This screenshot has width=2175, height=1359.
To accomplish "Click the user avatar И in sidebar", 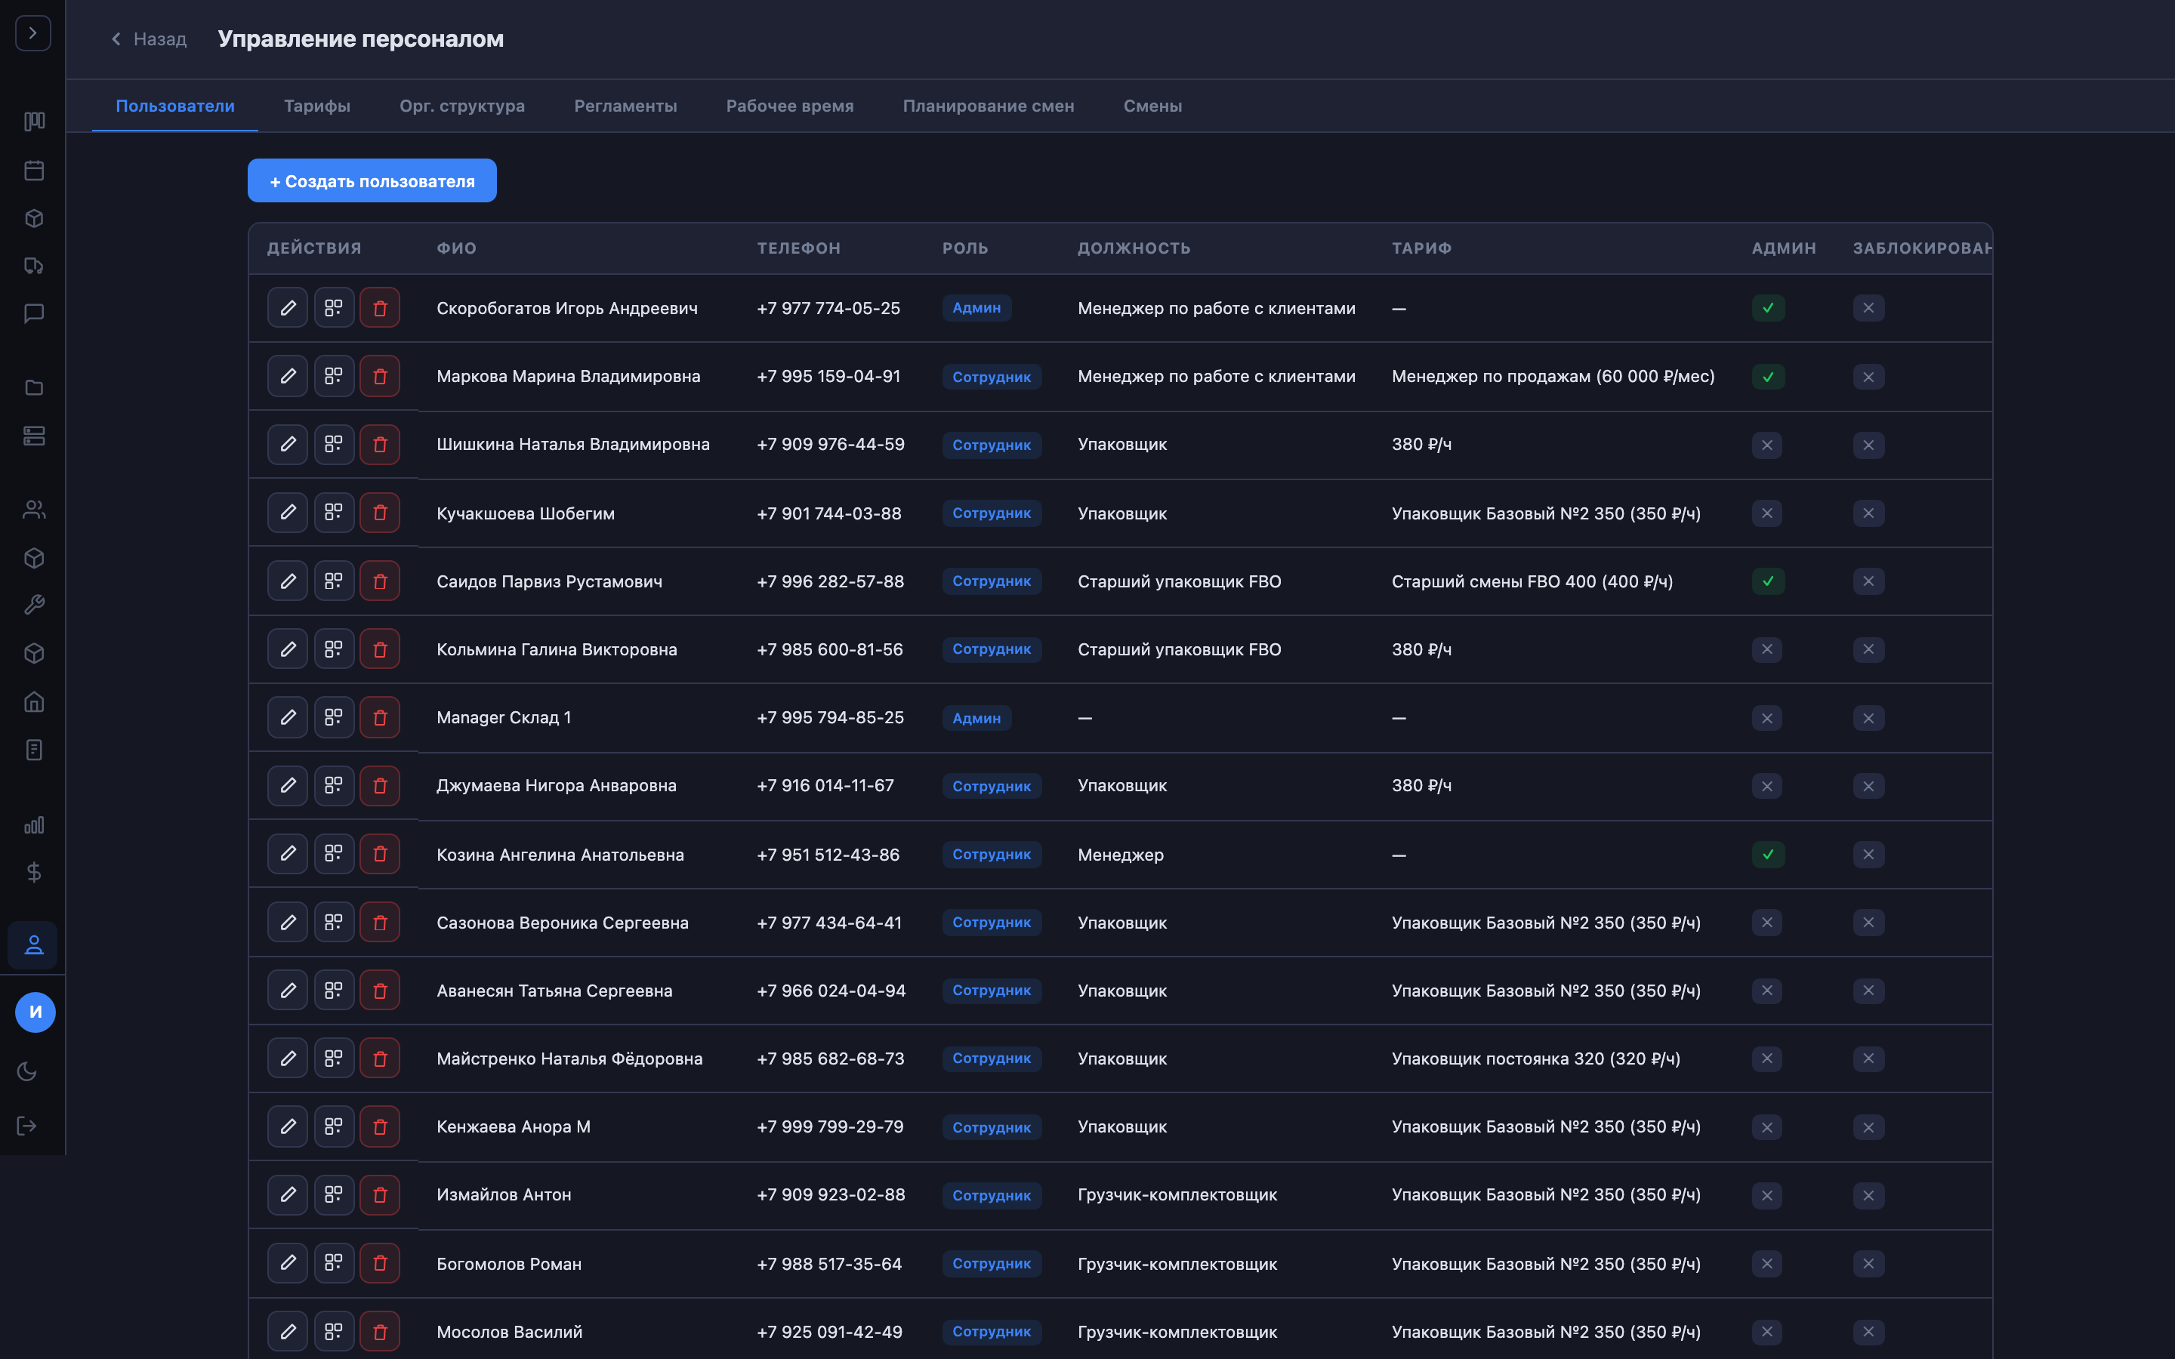I will 35,1012.
